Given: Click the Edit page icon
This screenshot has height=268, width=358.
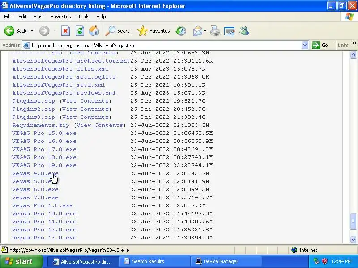Looking at the screenshot, I should point(229,31).
